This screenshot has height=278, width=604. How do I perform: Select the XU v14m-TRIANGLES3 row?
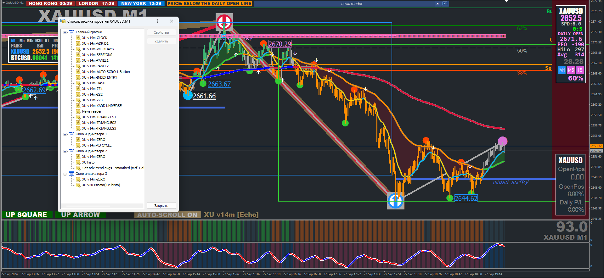[x=99, y=128]
